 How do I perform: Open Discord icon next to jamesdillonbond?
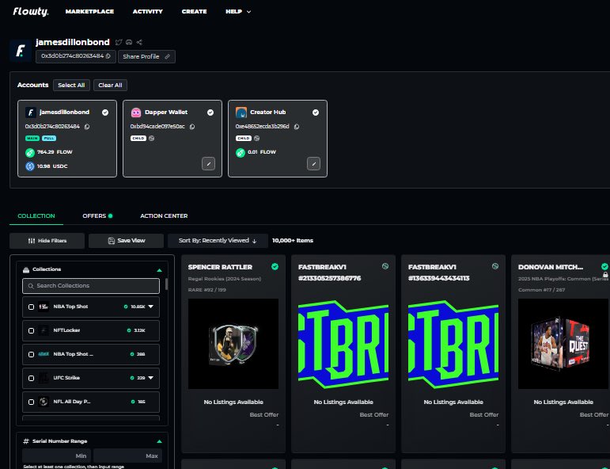(129, 42)
